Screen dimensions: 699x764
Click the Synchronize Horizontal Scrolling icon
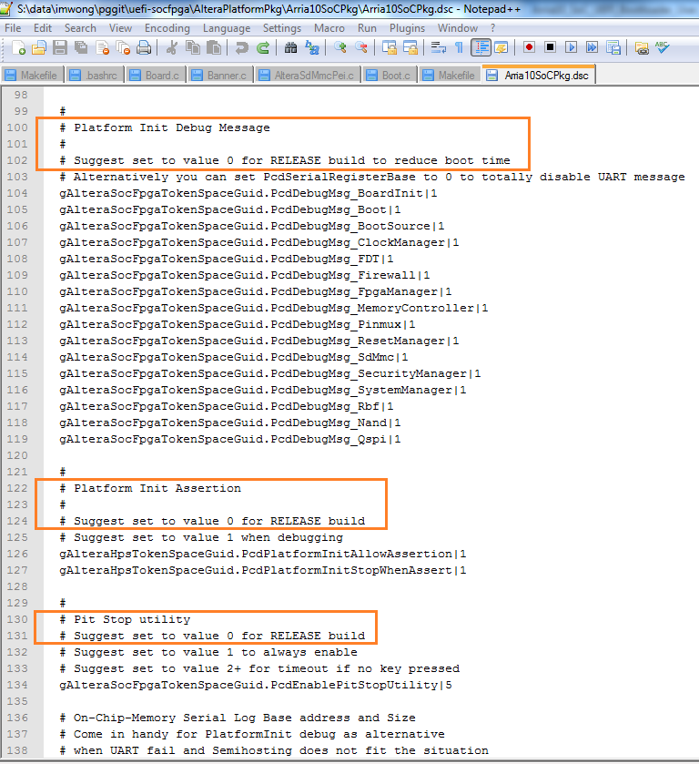[x=410, y=47]
